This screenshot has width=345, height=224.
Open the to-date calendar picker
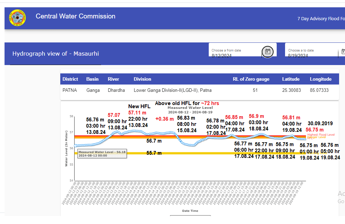coord(343,52)
